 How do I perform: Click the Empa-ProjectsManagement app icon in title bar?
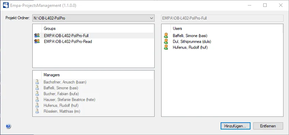pyautogui.click(x=6, y=5)
